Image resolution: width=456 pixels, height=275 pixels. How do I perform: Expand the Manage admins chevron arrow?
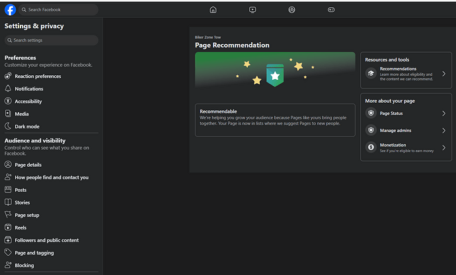[x=444, y=131]
